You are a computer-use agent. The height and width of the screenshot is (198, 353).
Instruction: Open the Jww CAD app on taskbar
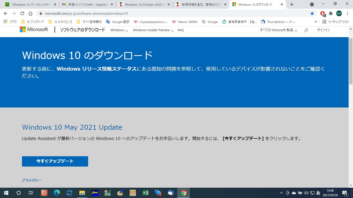coord(95,193)
